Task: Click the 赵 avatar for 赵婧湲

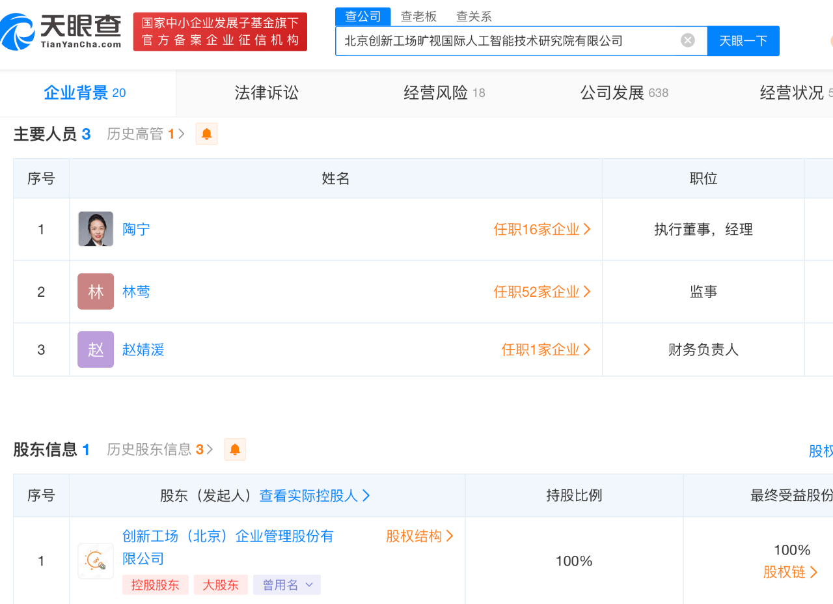Action: 96,350
